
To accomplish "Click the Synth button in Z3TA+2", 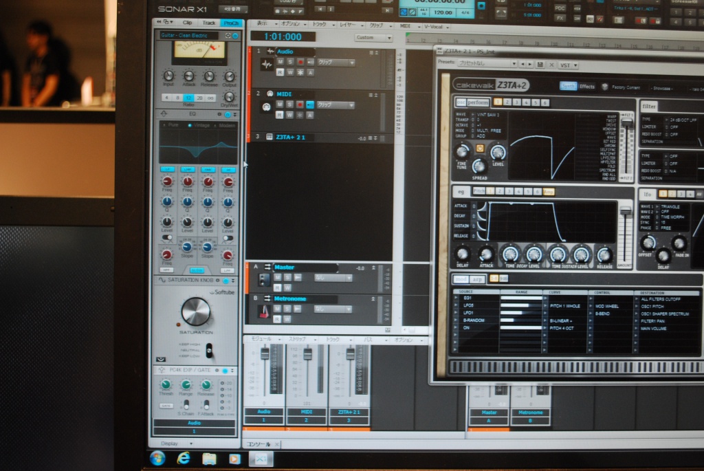I will 568,86.
